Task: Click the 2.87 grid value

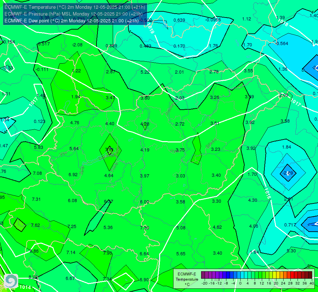Action: [111, 72]
